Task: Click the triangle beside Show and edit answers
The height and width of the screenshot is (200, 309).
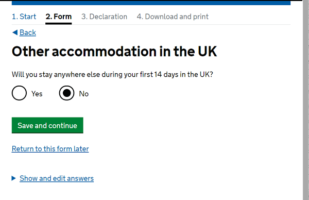Action: coord(13,178)
